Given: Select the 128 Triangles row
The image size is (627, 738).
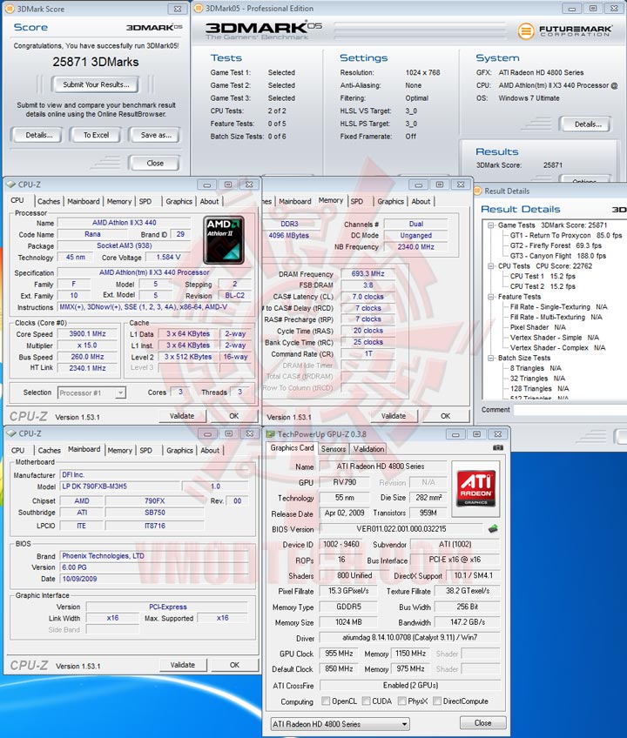Looking at the screenshot, I should coord(539,389).
